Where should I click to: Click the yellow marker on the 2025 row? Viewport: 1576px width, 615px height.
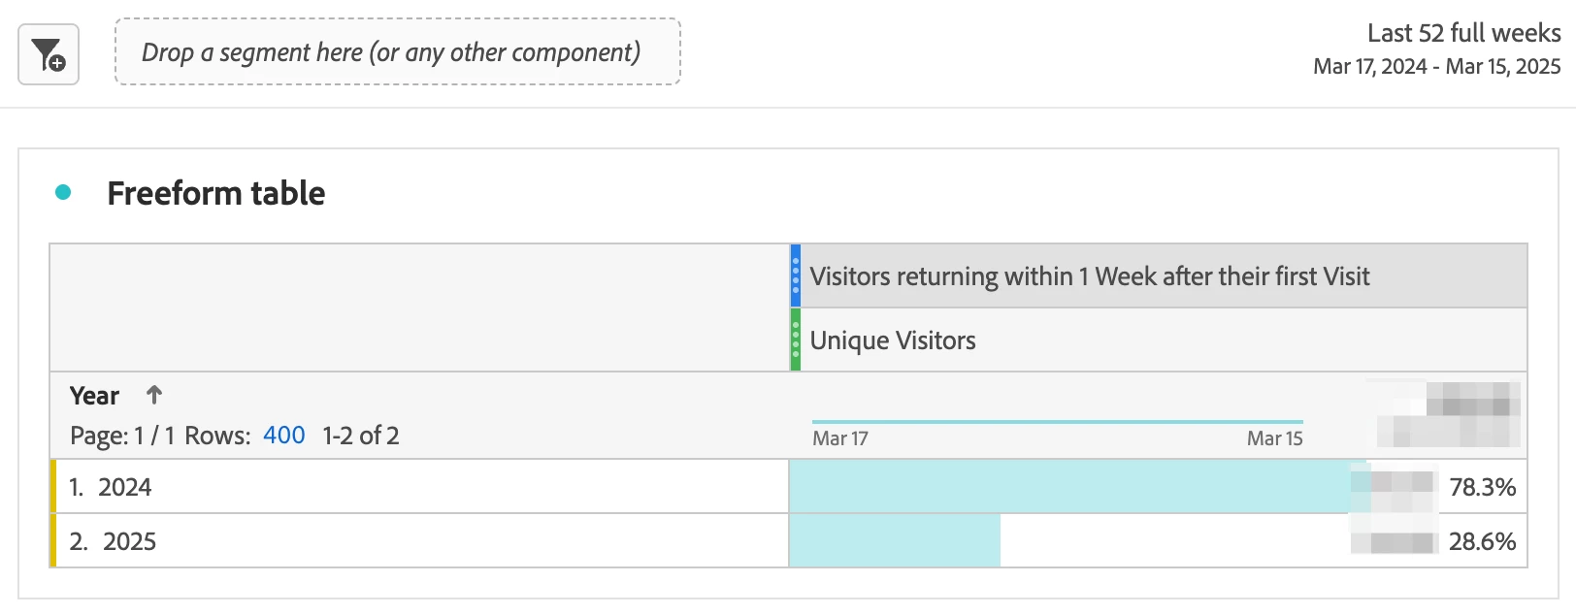coord(53,540)
